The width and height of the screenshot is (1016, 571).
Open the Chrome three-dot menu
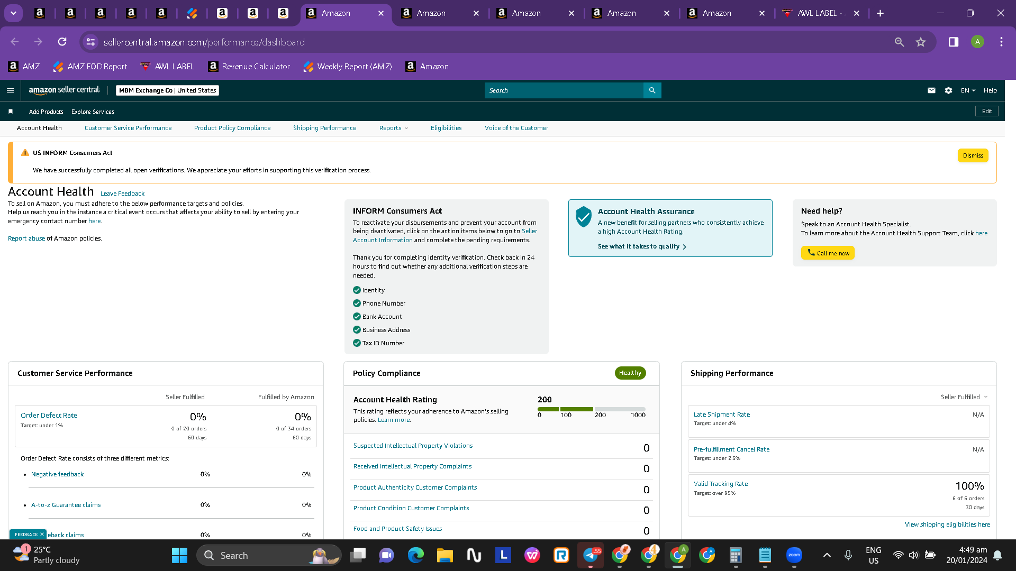[x=1001, y=42]
